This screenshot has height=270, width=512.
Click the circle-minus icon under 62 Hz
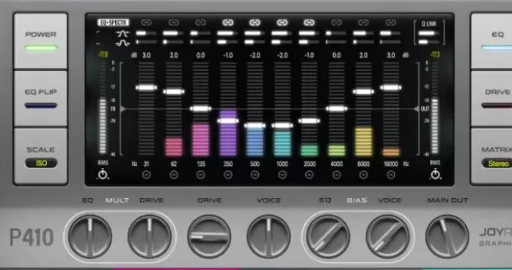(174, 175)
